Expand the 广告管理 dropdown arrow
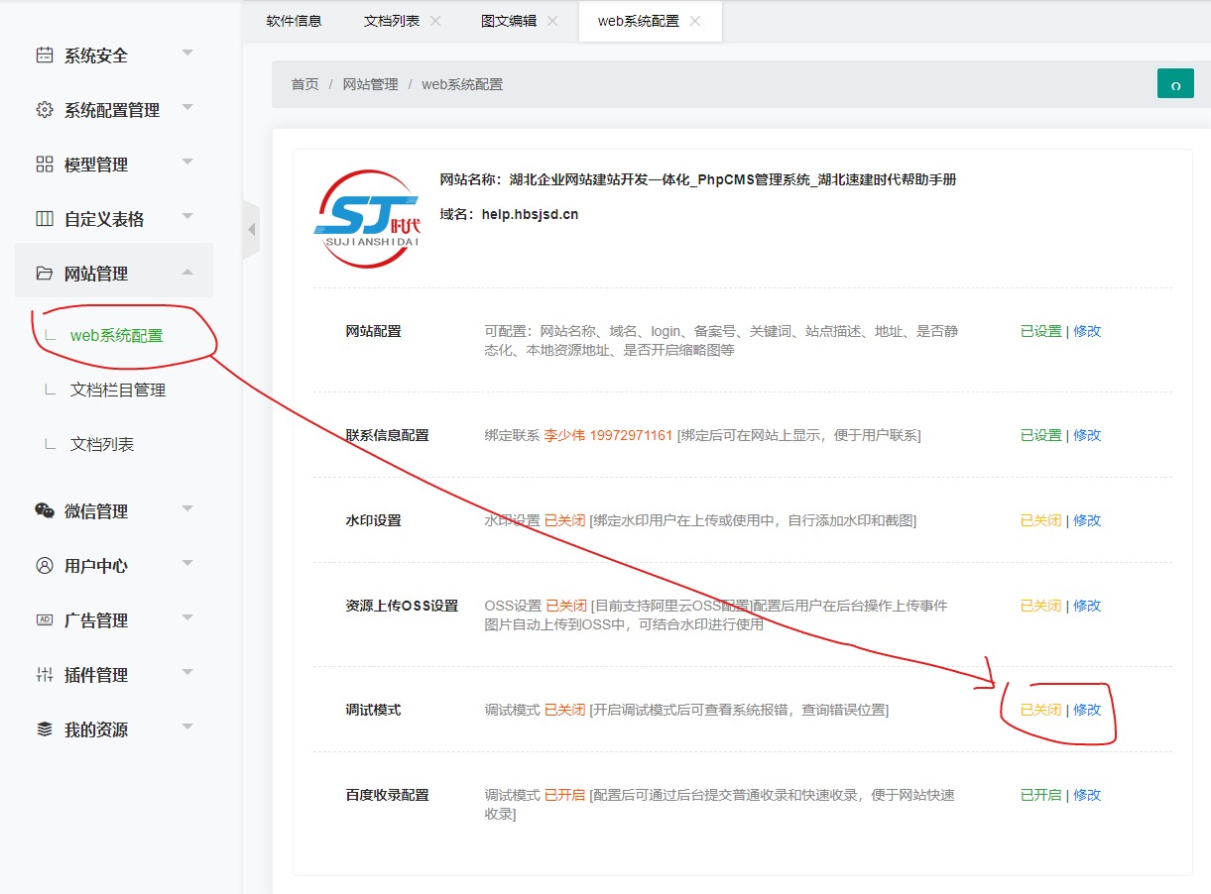 187,618
